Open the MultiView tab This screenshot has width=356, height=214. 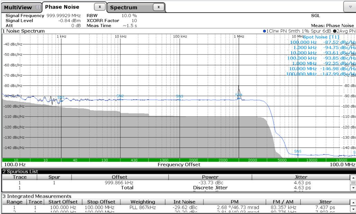tap(18, 8)
